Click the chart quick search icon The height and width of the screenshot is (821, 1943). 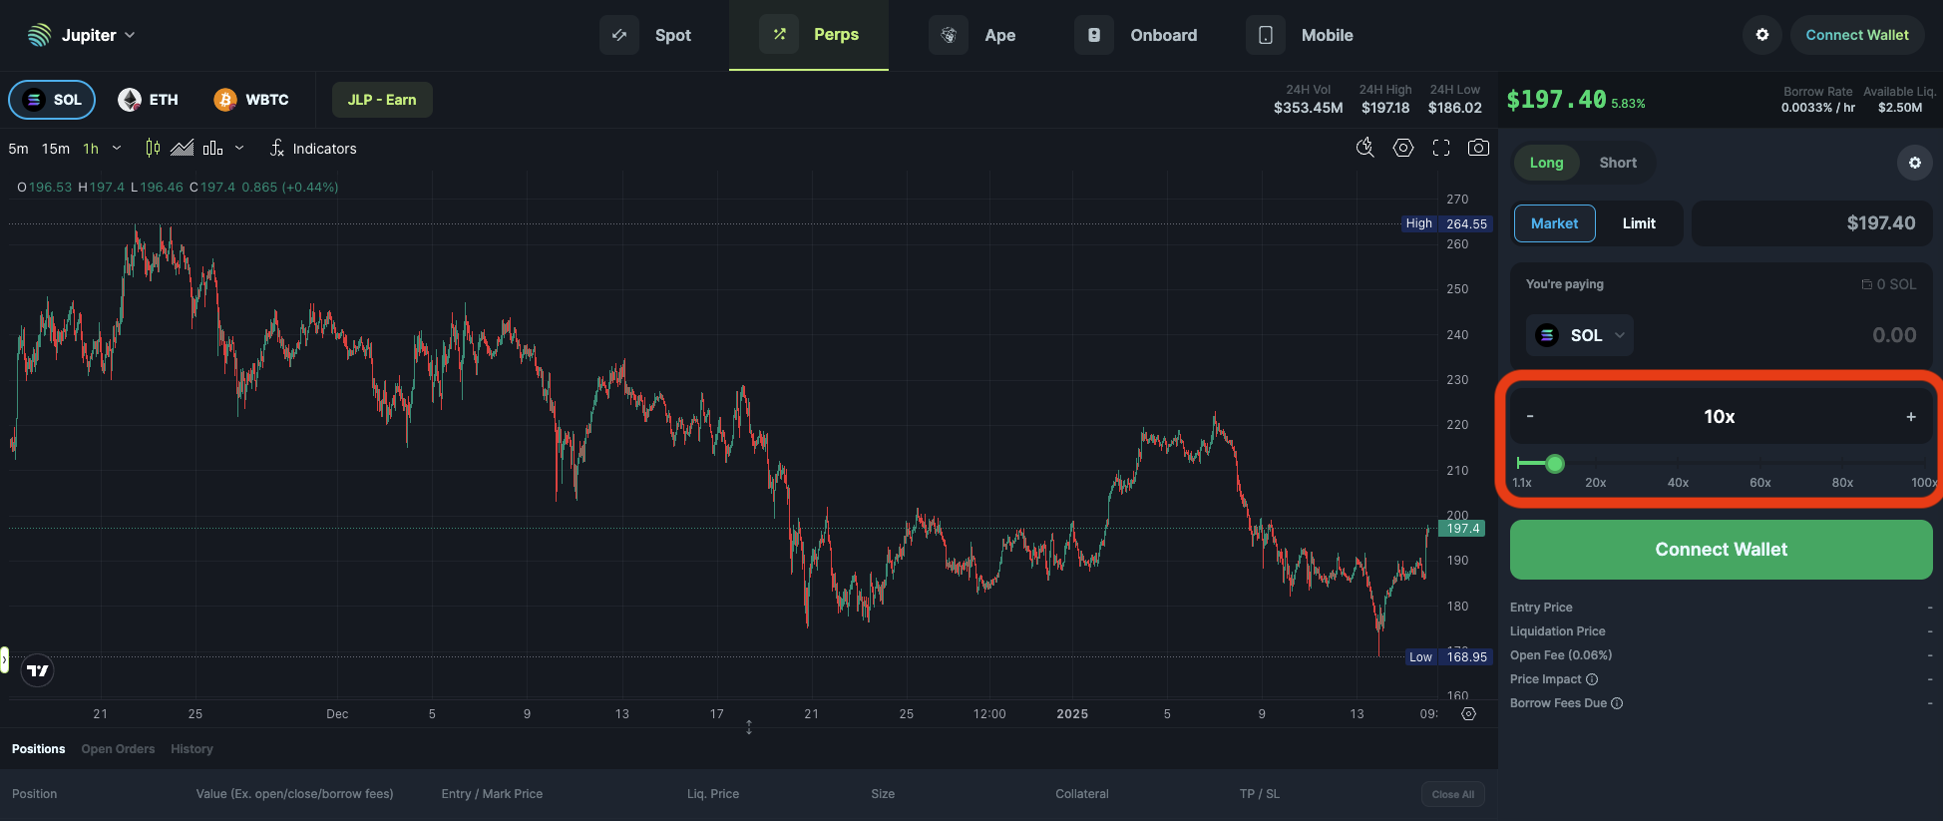click(x=1365, y=148)
